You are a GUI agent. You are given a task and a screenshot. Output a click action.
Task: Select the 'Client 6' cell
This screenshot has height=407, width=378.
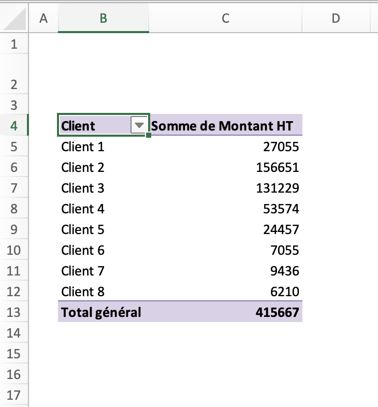pos(104,250)
